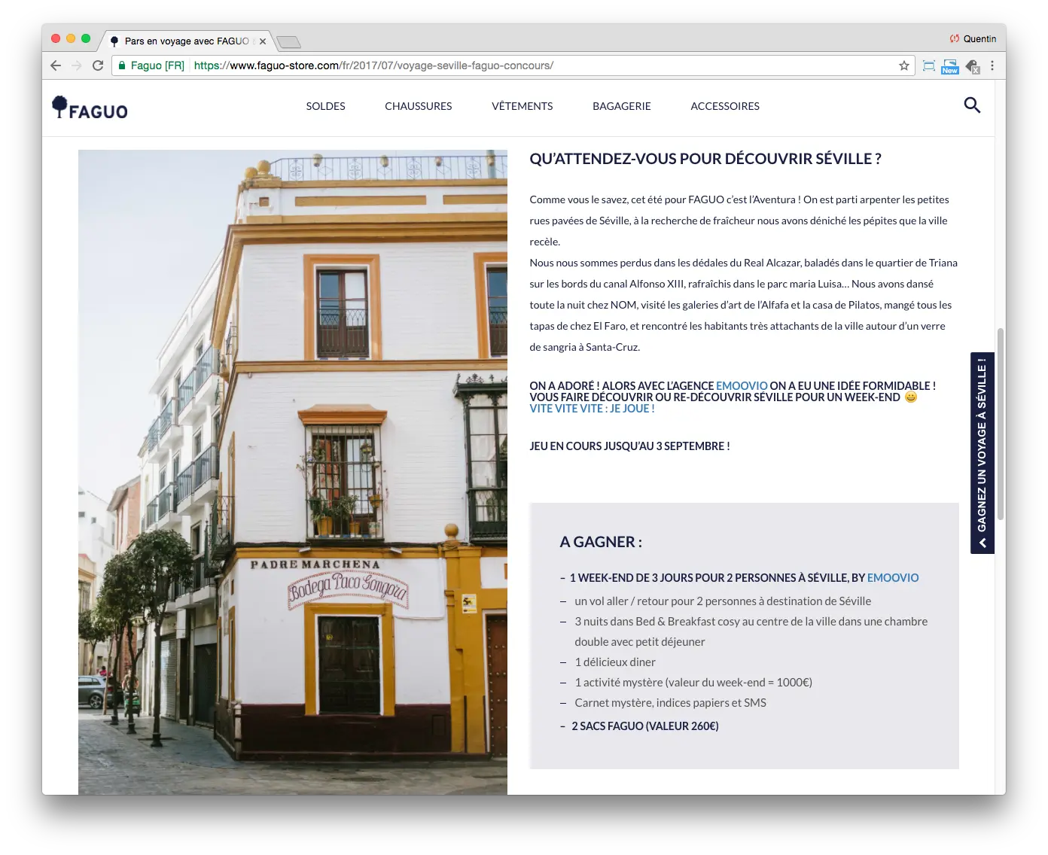The width and height of the screenshot is (1048, 855).
Task: Click the Seville building photo
Action: point(293,472)
